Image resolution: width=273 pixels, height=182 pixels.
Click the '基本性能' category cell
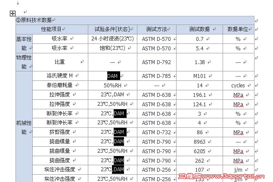pyautogui.click(x=24, y=43)
